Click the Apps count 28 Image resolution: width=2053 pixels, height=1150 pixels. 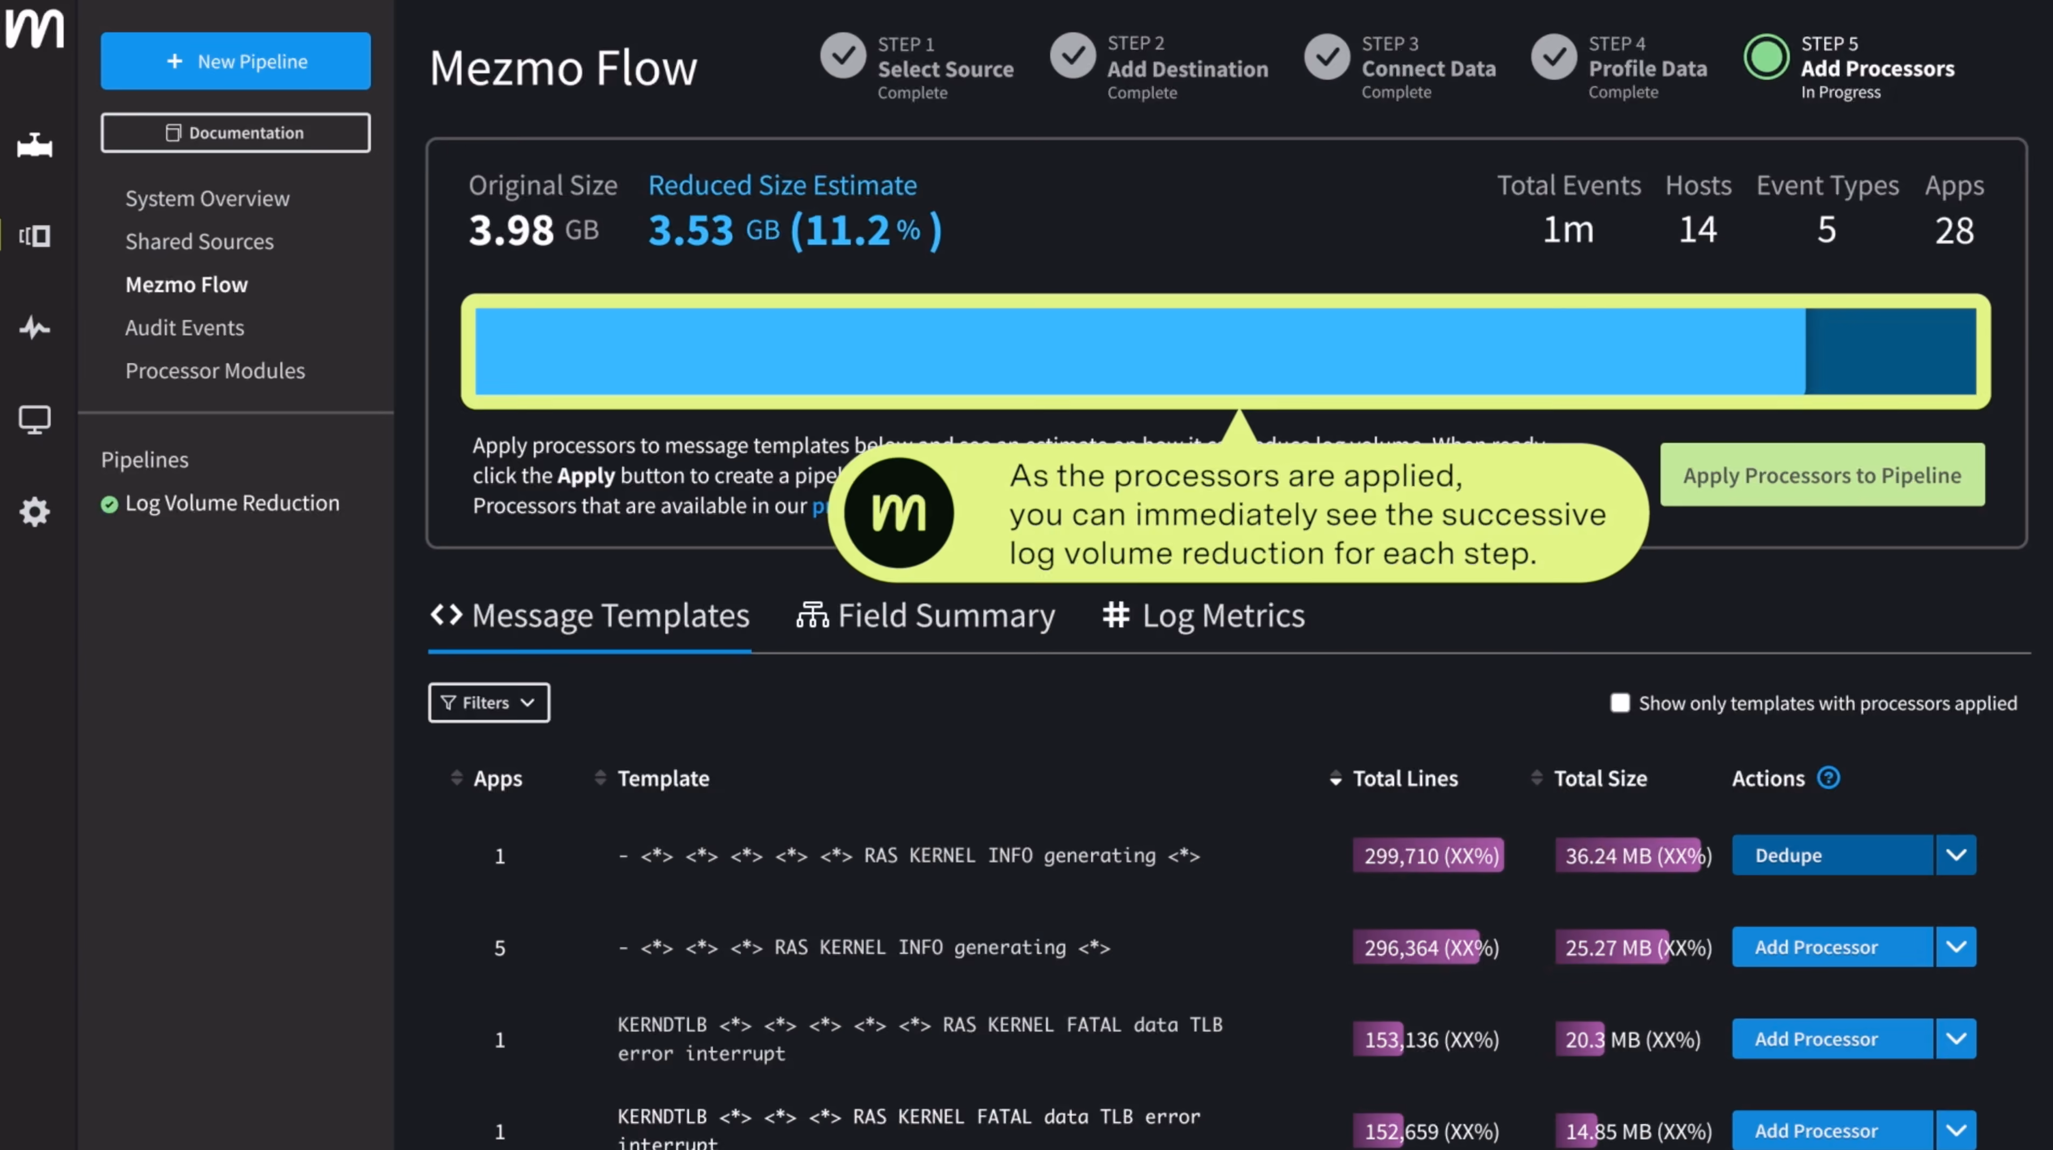[x=1954, y=230]
